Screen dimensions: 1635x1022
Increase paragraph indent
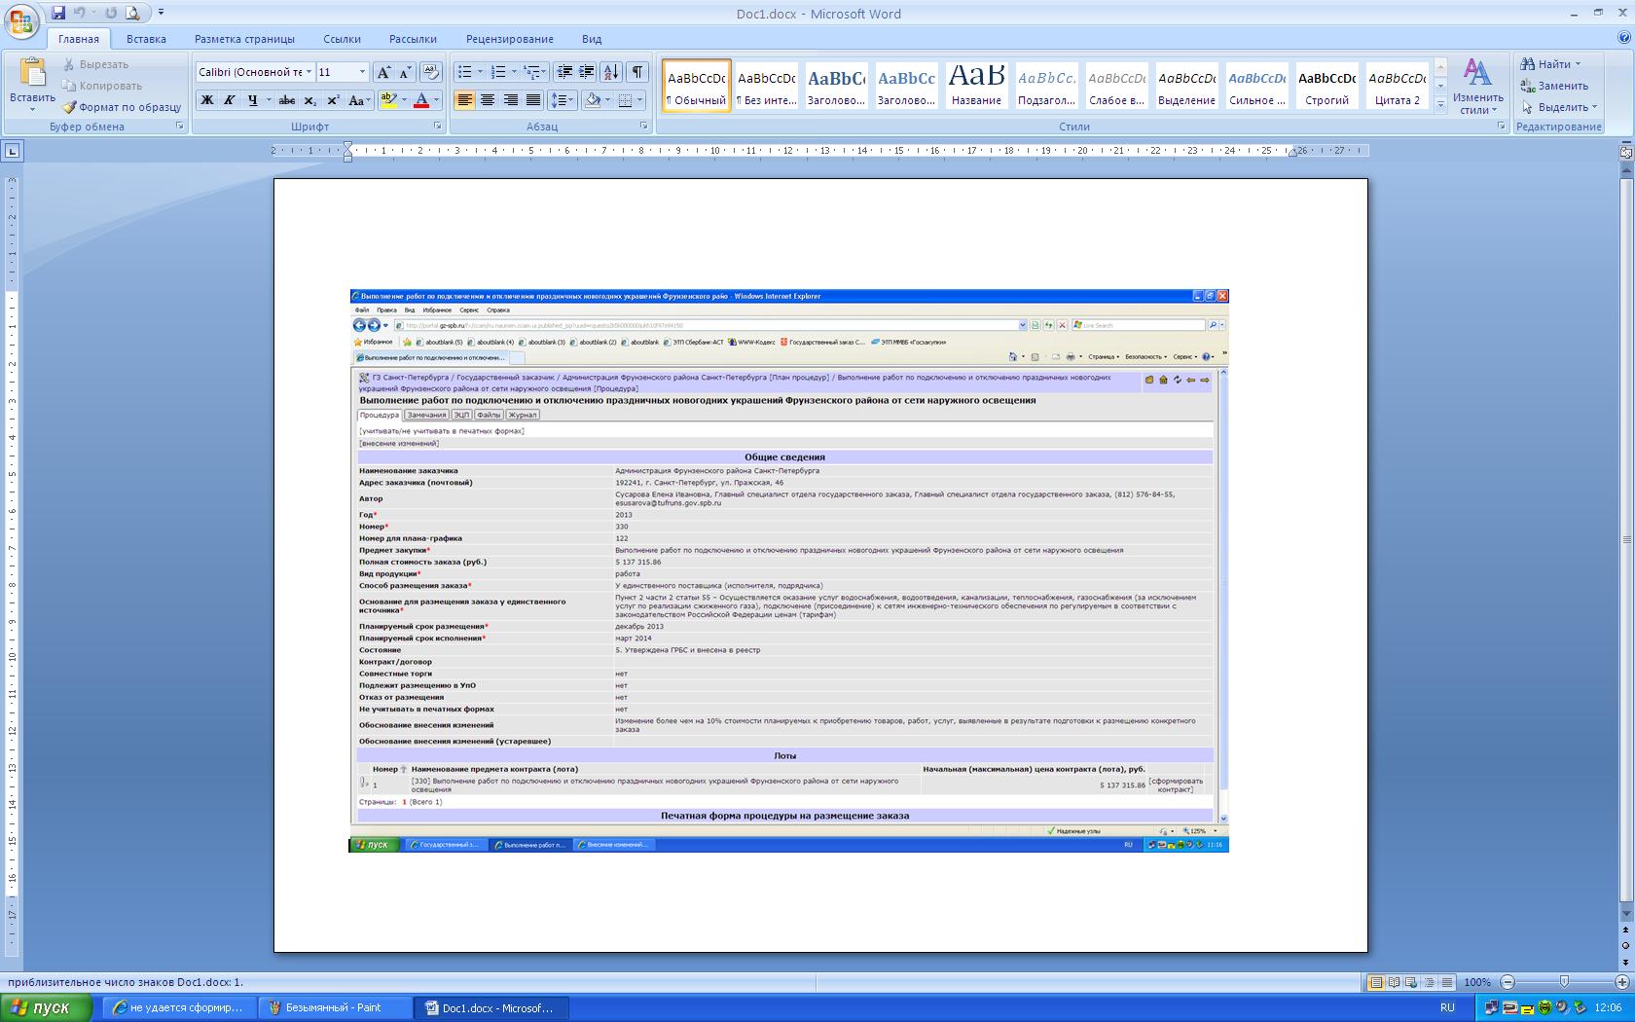click(x=587, y=72)
